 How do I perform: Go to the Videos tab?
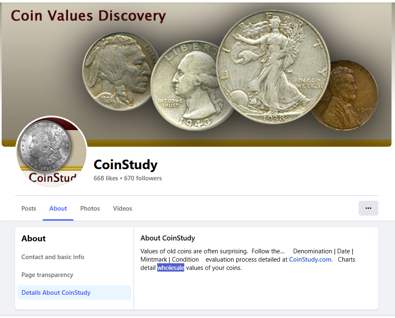point(122,209)
